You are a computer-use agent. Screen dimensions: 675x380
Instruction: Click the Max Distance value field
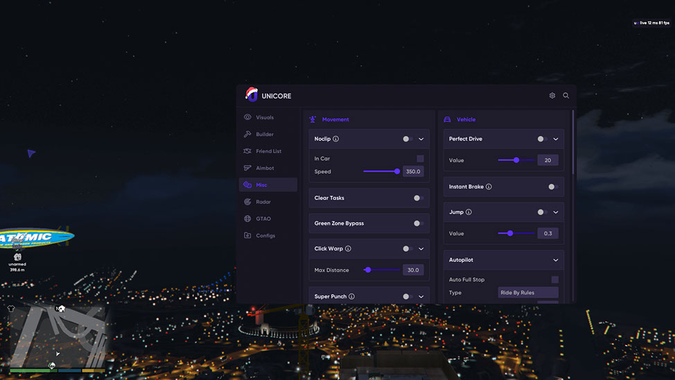pyautogui.click(x=413, y=270)
